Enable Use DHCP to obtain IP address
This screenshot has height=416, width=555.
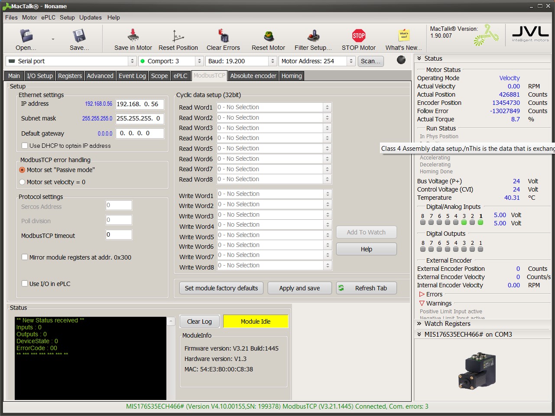point(25,146)
